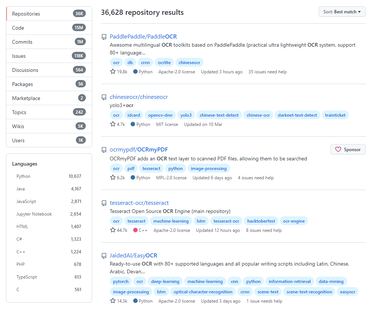Filter results by Jupyter Notebook language
The height and width of the screenshot is (310, 373).
pyautogui.click(x=49, y=214)
